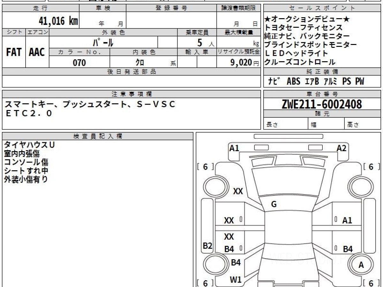The height and width of the screenshot is (287, 383).
Task: Click the 純正装備 header
Action: coord(322,71)
